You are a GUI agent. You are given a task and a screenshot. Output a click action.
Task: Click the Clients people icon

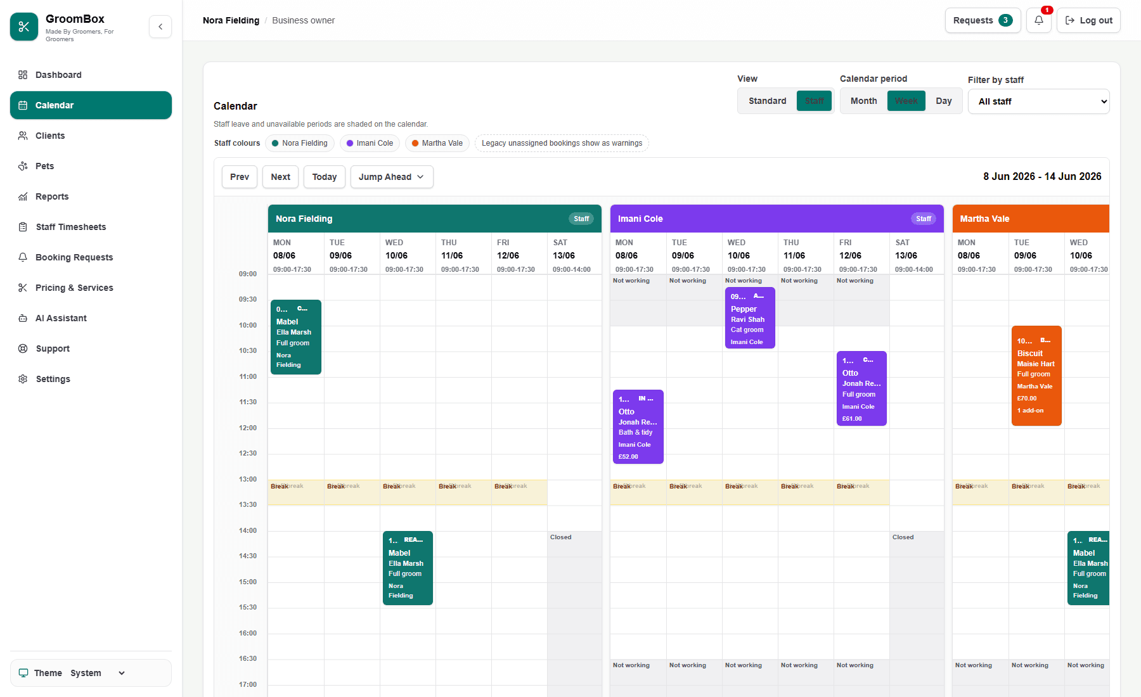coord(23,136)
